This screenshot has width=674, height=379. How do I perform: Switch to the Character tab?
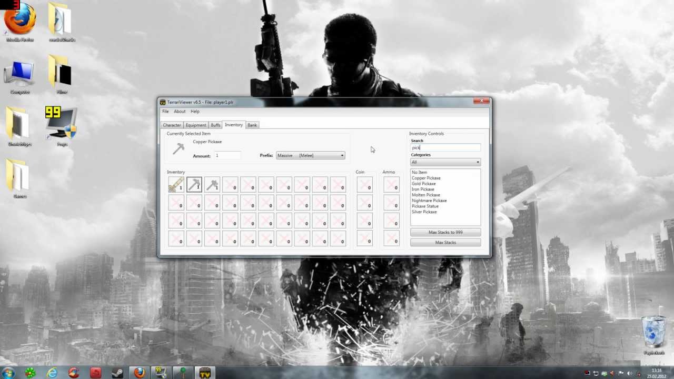tap(172, 125)
